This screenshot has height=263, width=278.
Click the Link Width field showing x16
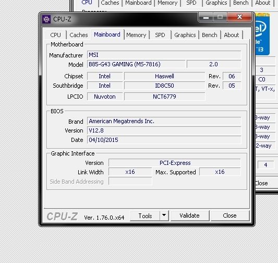(130, 172)
